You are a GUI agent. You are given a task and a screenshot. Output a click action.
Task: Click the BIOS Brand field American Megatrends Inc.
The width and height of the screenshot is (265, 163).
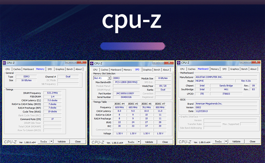[226, 104]
